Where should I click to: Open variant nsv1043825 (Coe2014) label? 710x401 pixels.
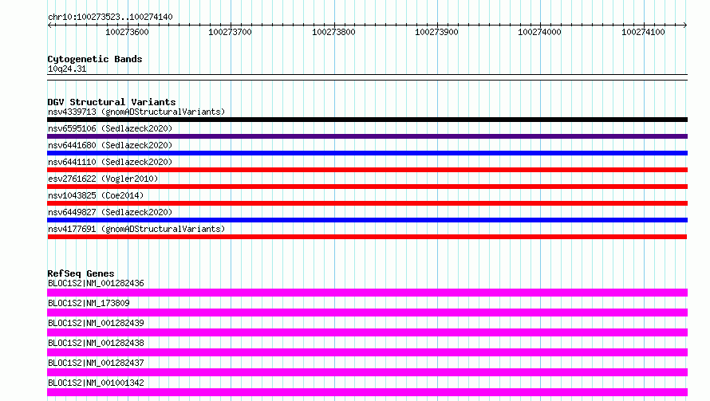pos(96,195)
